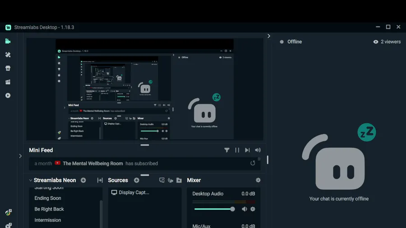Select the Be Right Back scene
406x228 pixels.
click(x=49, y=209)
